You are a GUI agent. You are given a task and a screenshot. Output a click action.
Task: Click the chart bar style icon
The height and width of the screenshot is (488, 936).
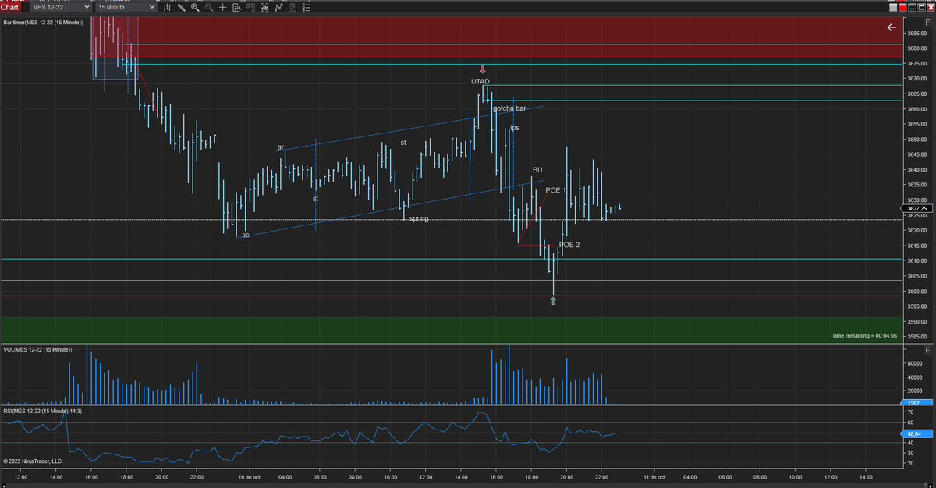[167, 7]
